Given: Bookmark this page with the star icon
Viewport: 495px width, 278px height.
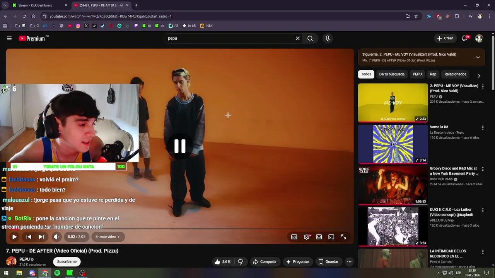Looking at the screenshot, I should click(x=416, y=16).
